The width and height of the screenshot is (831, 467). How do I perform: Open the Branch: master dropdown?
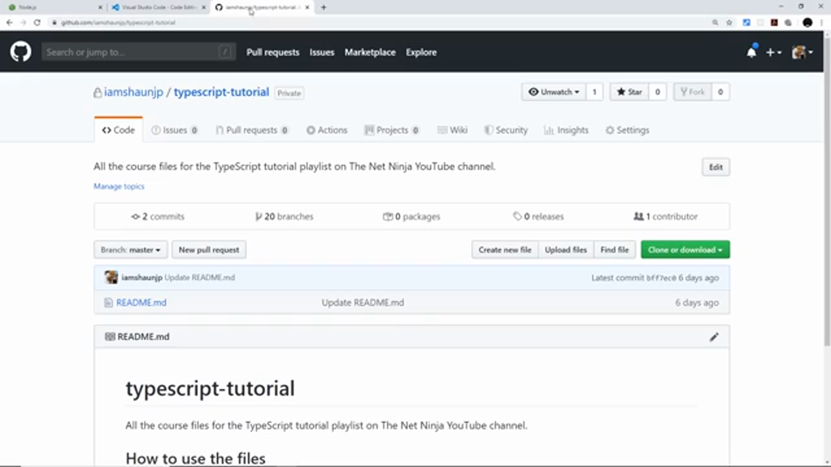point(130,250)
